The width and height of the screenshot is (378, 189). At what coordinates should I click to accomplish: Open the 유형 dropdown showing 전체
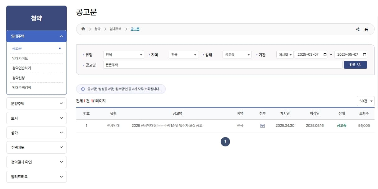click(x=123, y=54)
